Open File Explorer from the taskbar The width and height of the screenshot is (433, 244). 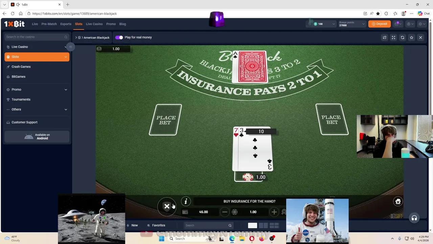tap(242, 239)
